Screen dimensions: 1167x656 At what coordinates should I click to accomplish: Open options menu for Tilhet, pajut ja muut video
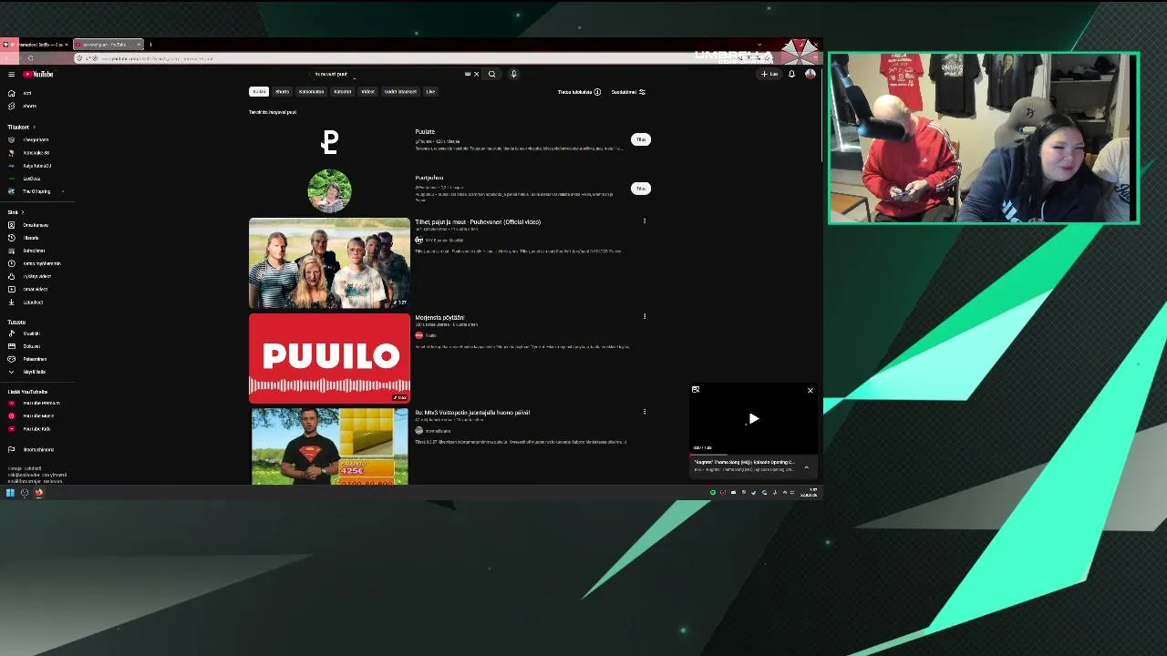[645, 221]
